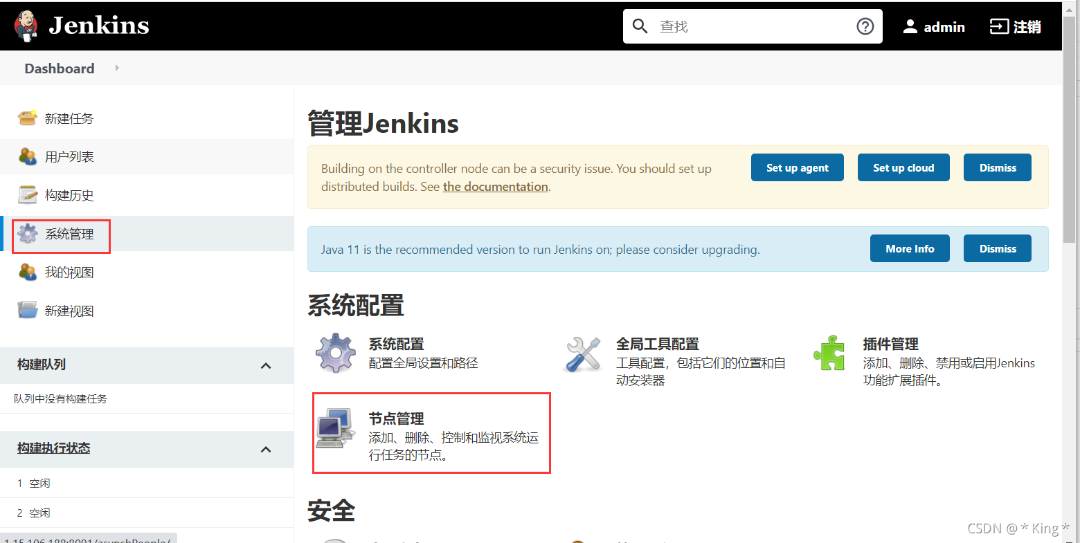Click executor 2 空闲 row
Image resolution: width=1080 pixels, height=543 pixels.
[x=147, y=513]
